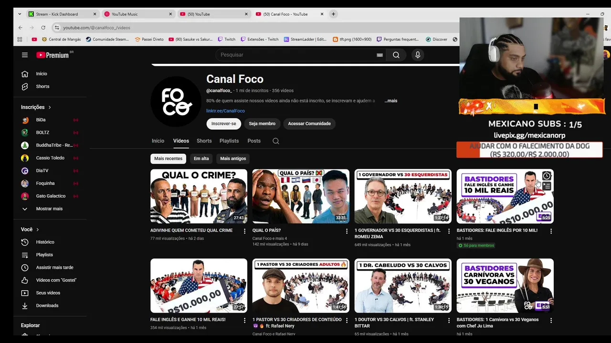Go back in browser
611x343 pixels.
[20, 28]
